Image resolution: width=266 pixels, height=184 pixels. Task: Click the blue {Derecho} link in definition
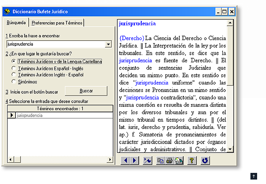click(132, 38)
